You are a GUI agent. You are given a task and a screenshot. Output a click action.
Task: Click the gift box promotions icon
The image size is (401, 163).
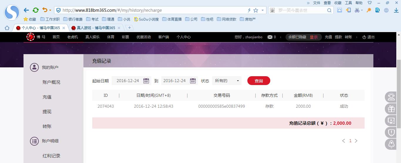391,109
